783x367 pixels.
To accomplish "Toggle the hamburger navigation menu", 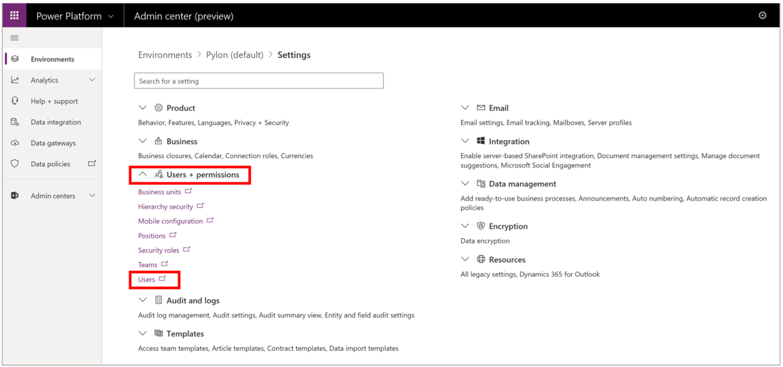I will coord(15,38).
